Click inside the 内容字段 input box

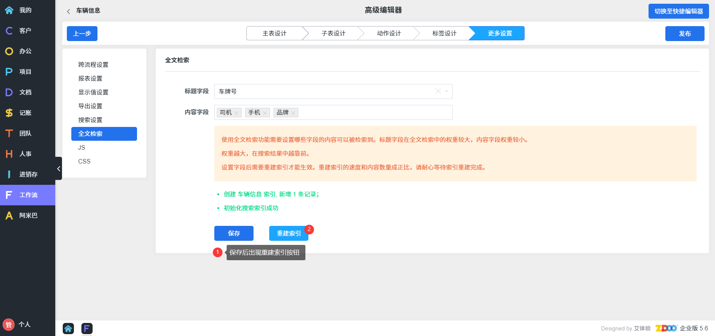(x=373, y=112)
